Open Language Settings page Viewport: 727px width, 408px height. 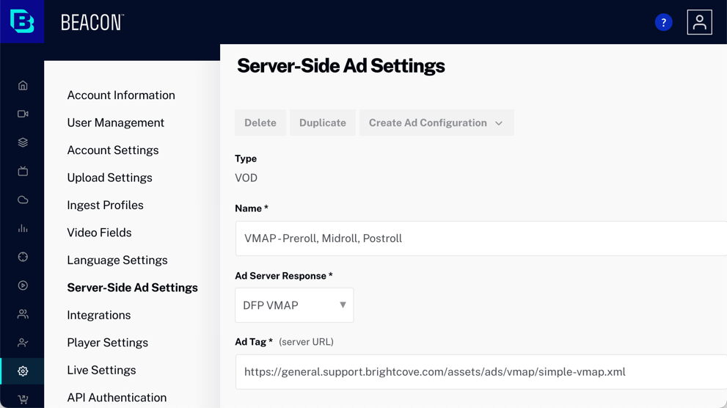[117, 260]
